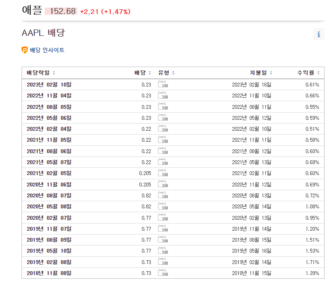Image resolution: width=330 pixels, height=283 pixels.
Task: Select ex-dividend date 2022년 08월 05일
Action: pyautogui.click(x=49, y=107)
